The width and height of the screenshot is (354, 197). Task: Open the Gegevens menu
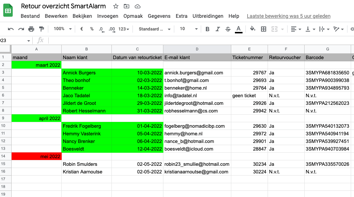pos(159,16)
